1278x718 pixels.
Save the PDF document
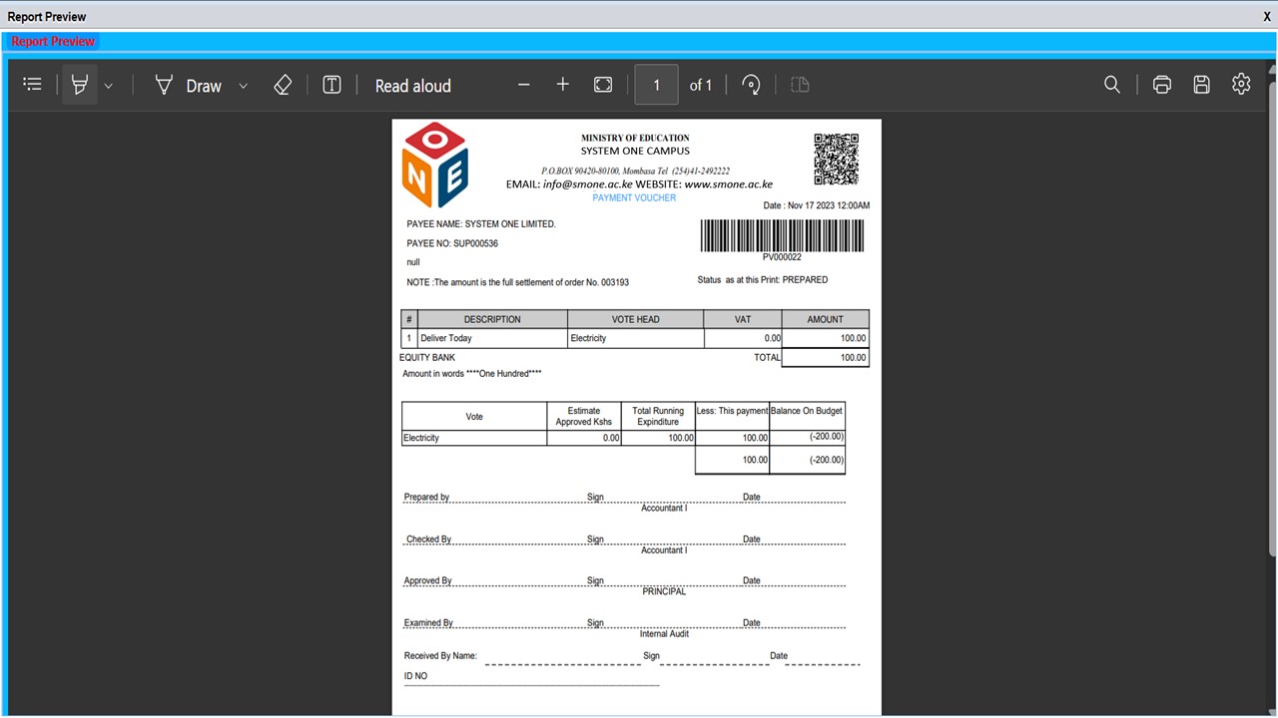pos(1201,85)
